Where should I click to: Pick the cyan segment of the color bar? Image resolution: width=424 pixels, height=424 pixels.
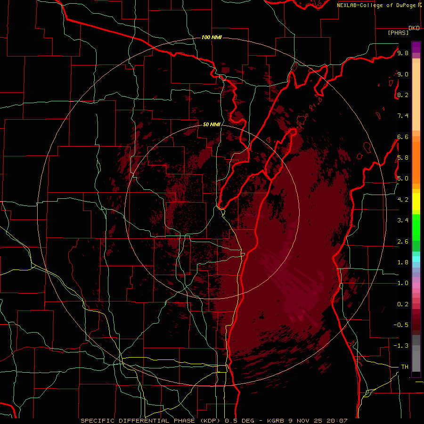[x=416, y=259]
